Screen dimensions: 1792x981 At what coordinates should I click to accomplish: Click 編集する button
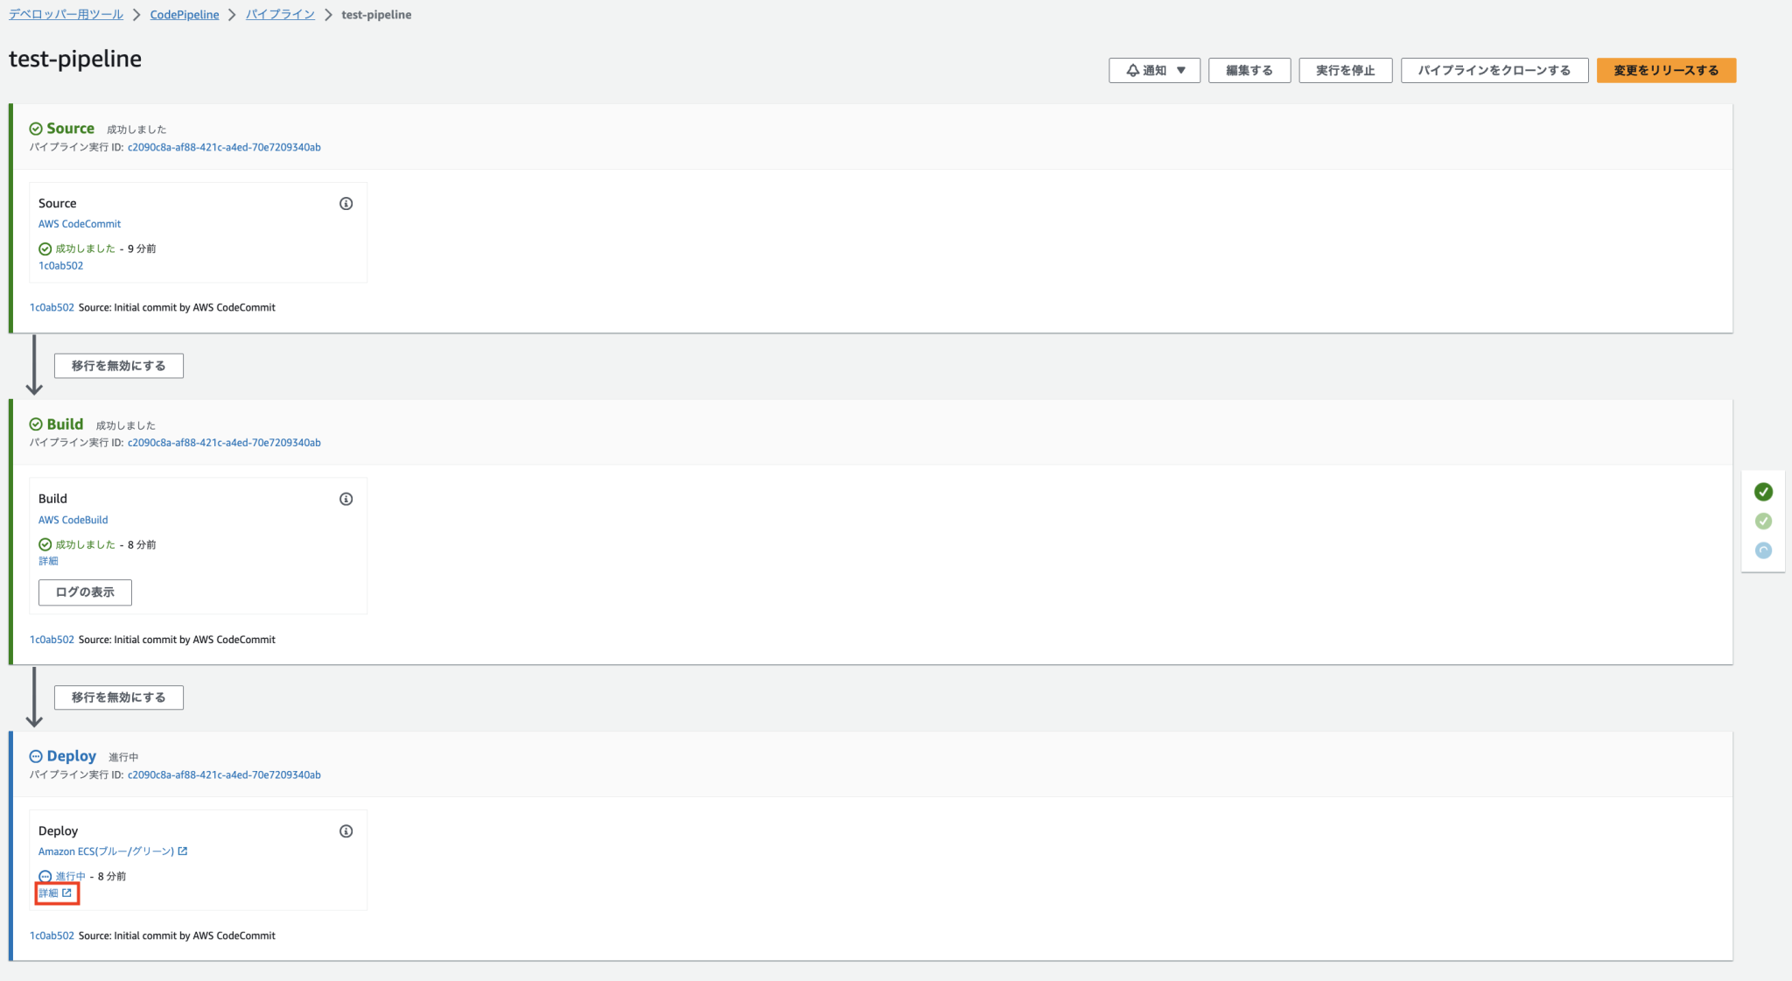click(1249, 71)
